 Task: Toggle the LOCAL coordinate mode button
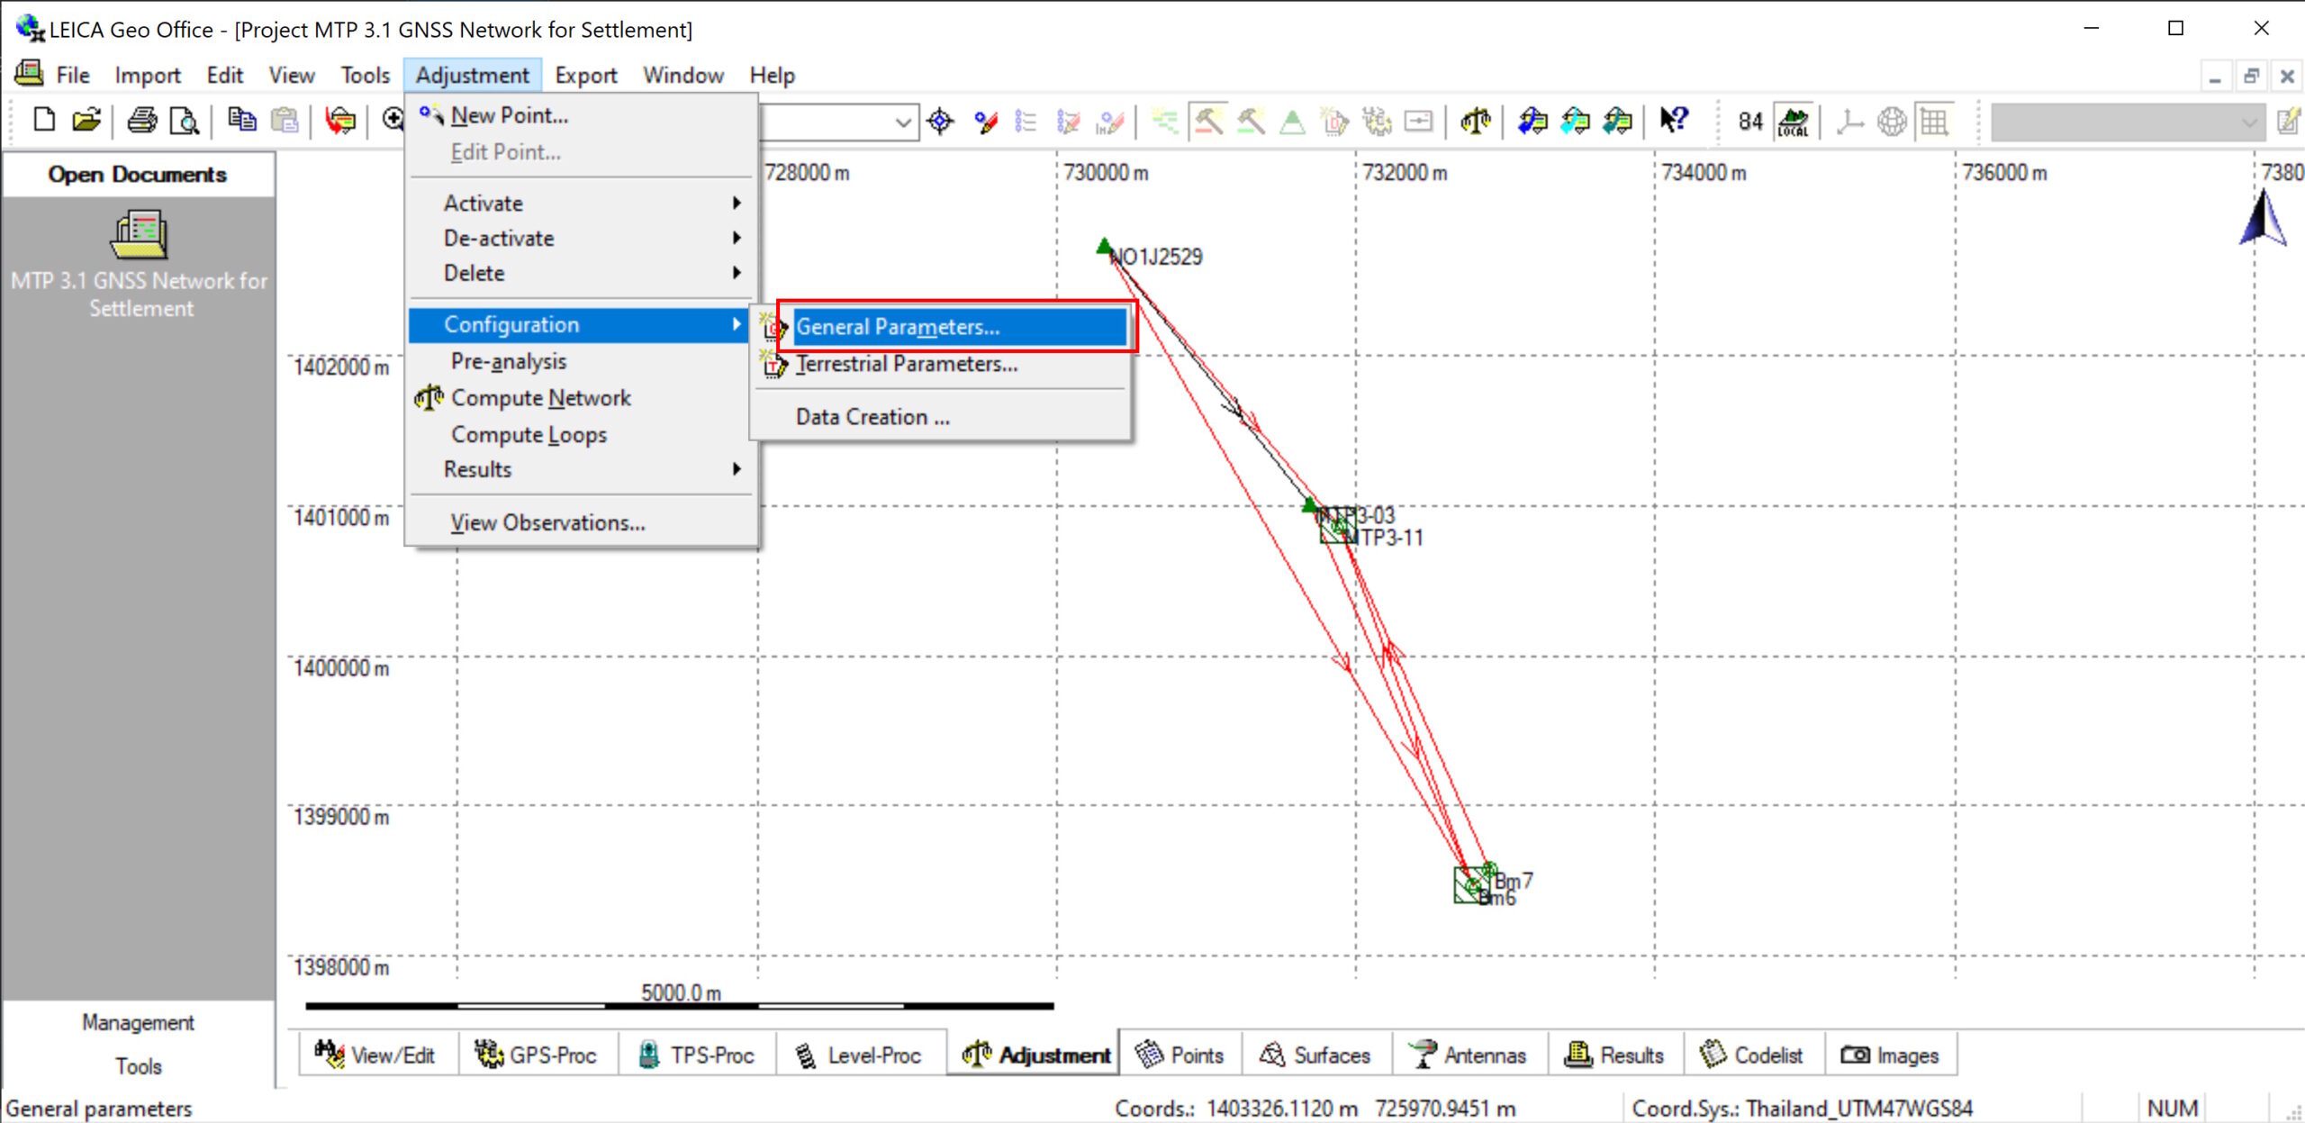1793,121
